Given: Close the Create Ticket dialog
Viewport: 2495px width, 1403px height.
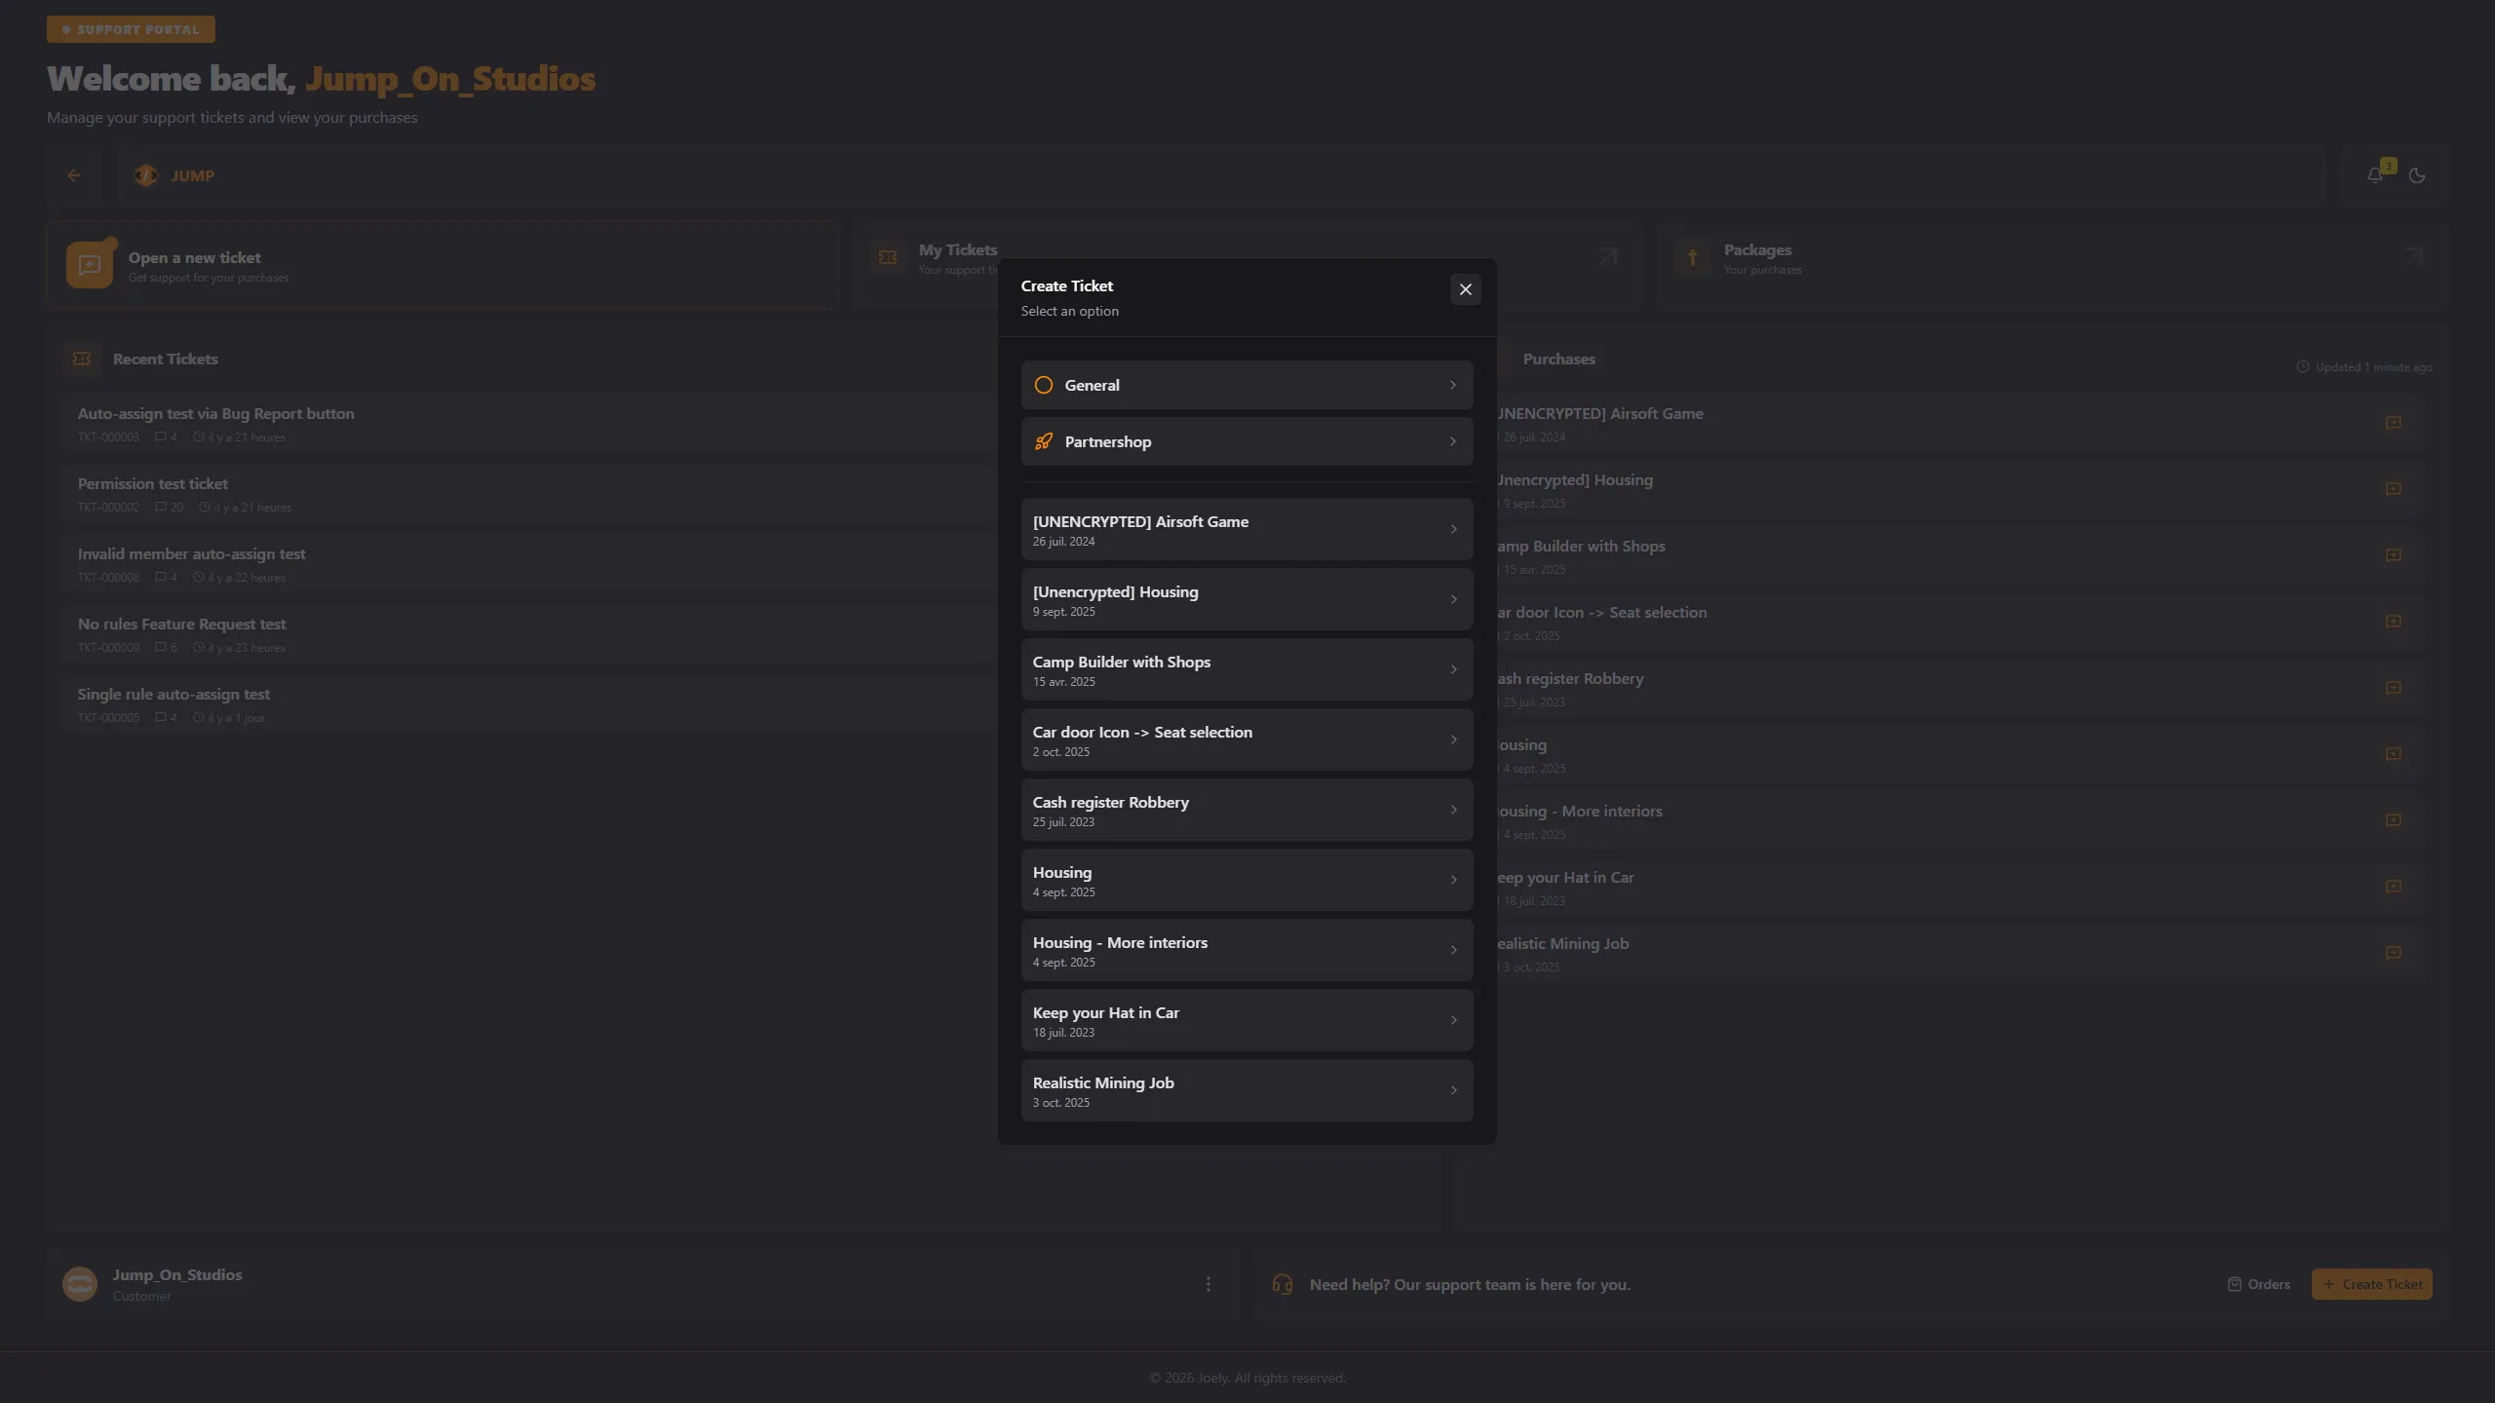Looking at the screenshot, I should point(1465,289).
